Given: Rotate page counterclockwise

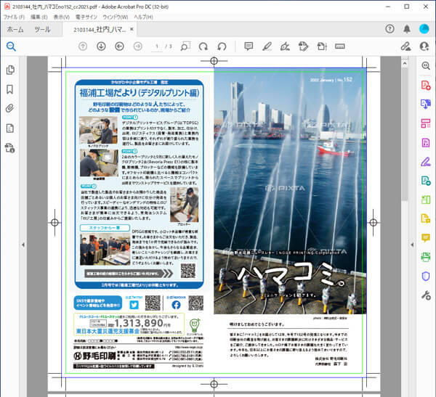Looking at the screenshot, I should (222, 46).
